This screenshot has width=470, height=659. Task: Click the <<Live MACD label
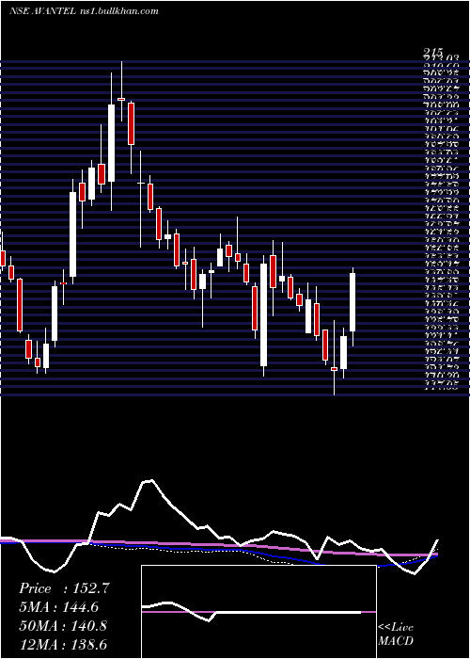396,635
